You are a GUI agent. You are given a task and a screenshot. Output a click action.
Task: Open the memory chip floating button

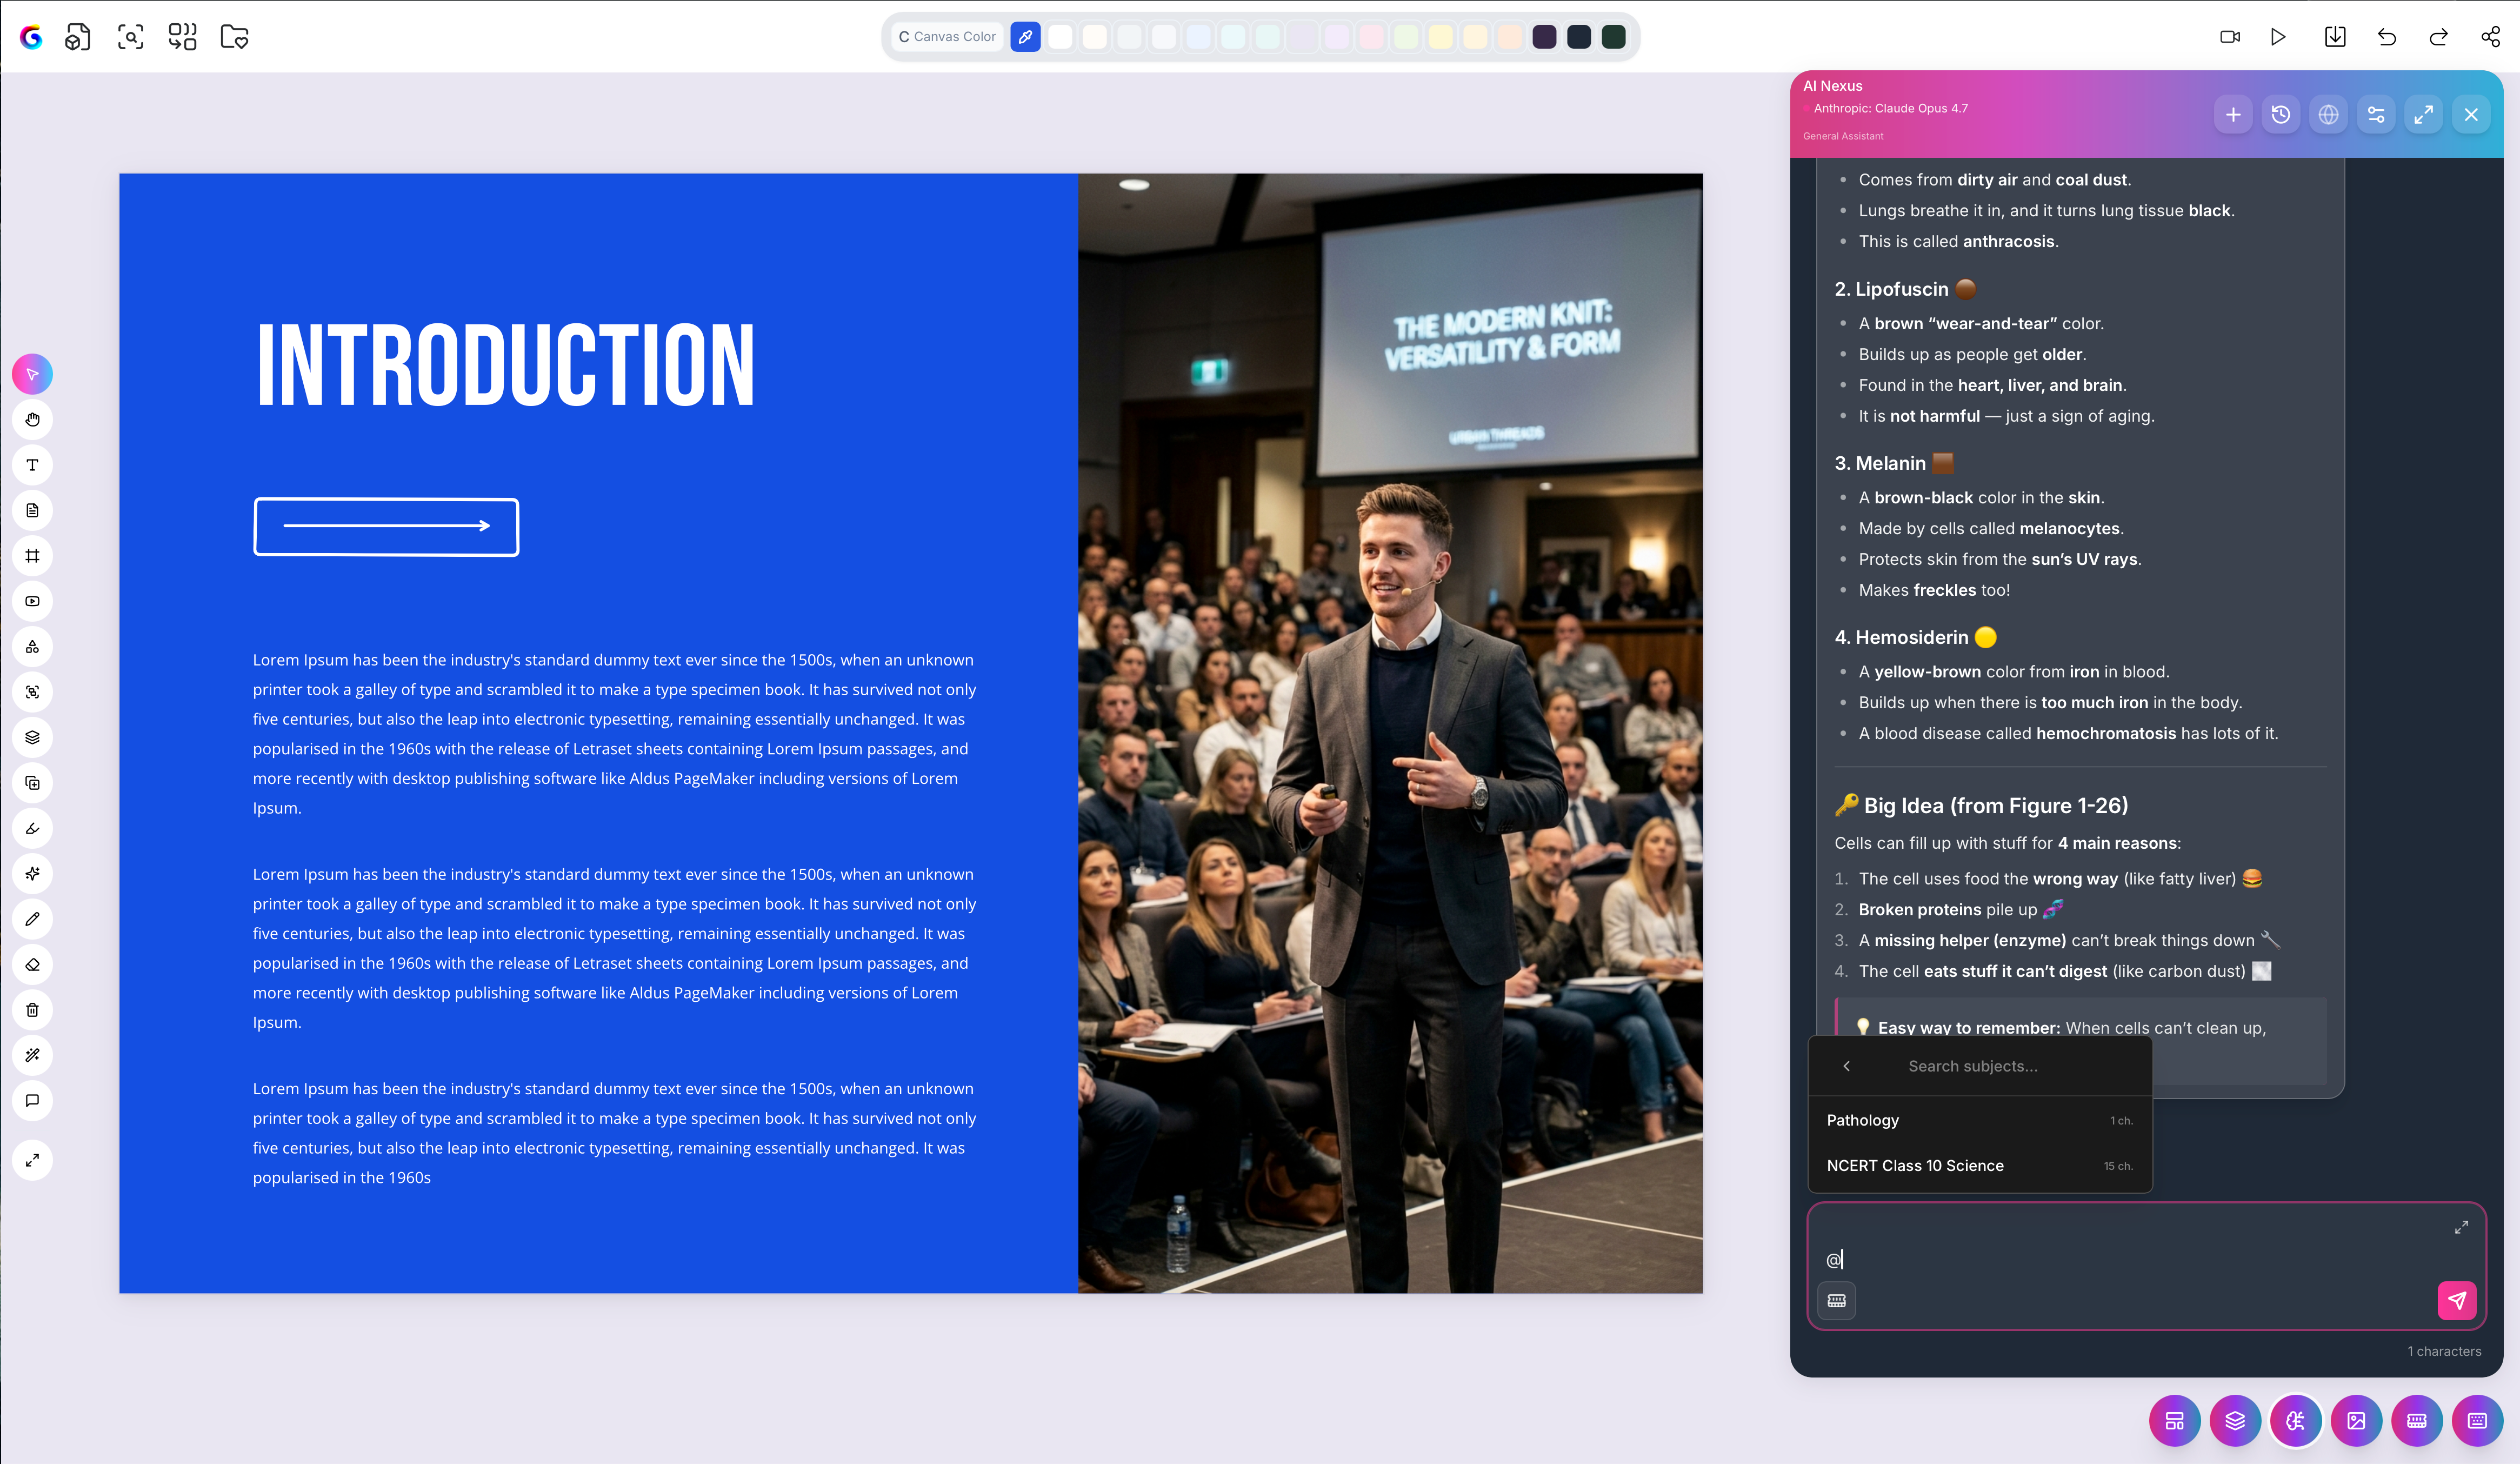[x=2417, y=1421]
